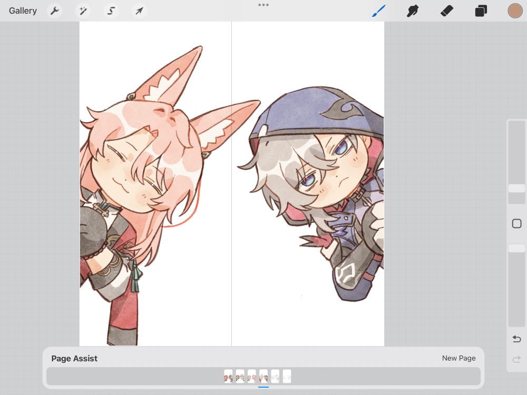Select the Smudge tool
Image resolution: width=527 pixels, height=395 pixels.
pos(413,11)
